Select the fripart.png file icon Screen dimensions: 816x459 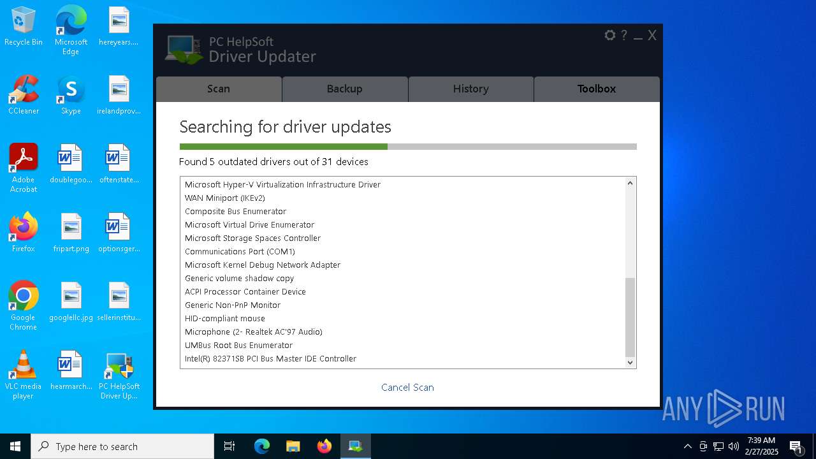(71, 233)
